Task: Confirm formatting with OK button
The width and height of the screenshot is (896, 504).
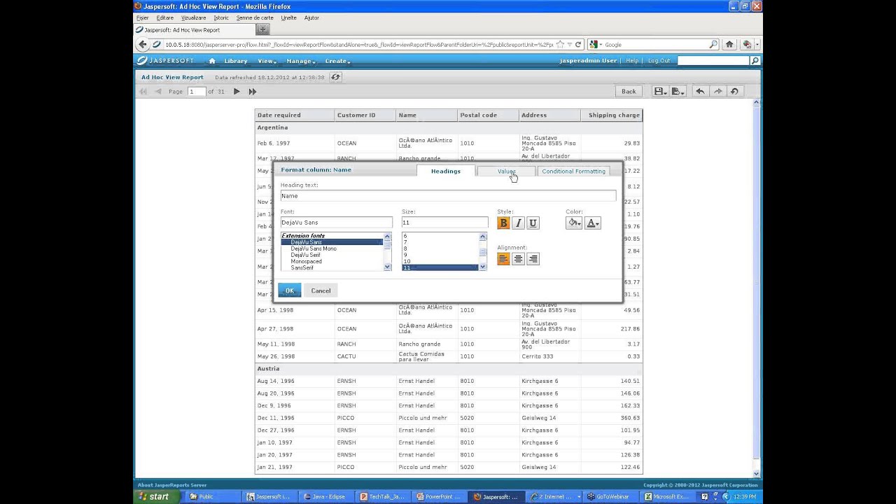Action: [x=290, y=290]
